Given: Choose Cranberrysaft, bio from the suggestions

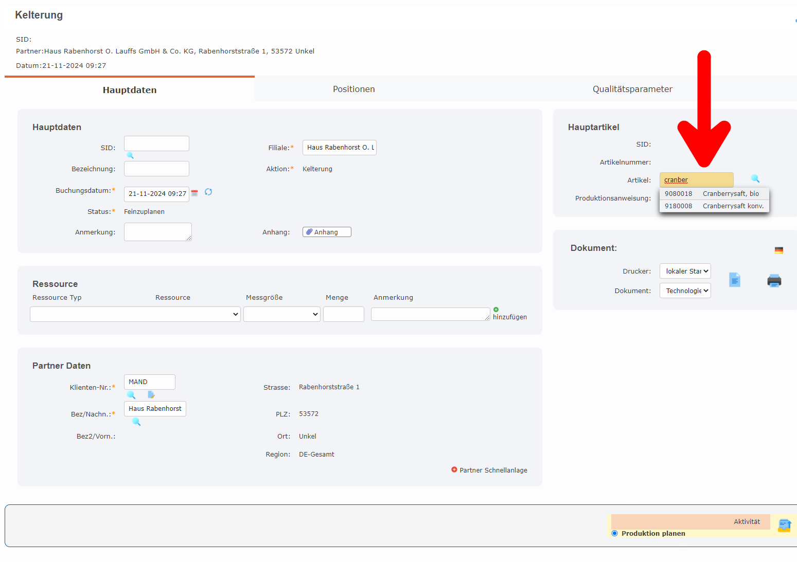Looking at the screenshot, I should pyautogui.click(x=714, y=194).
